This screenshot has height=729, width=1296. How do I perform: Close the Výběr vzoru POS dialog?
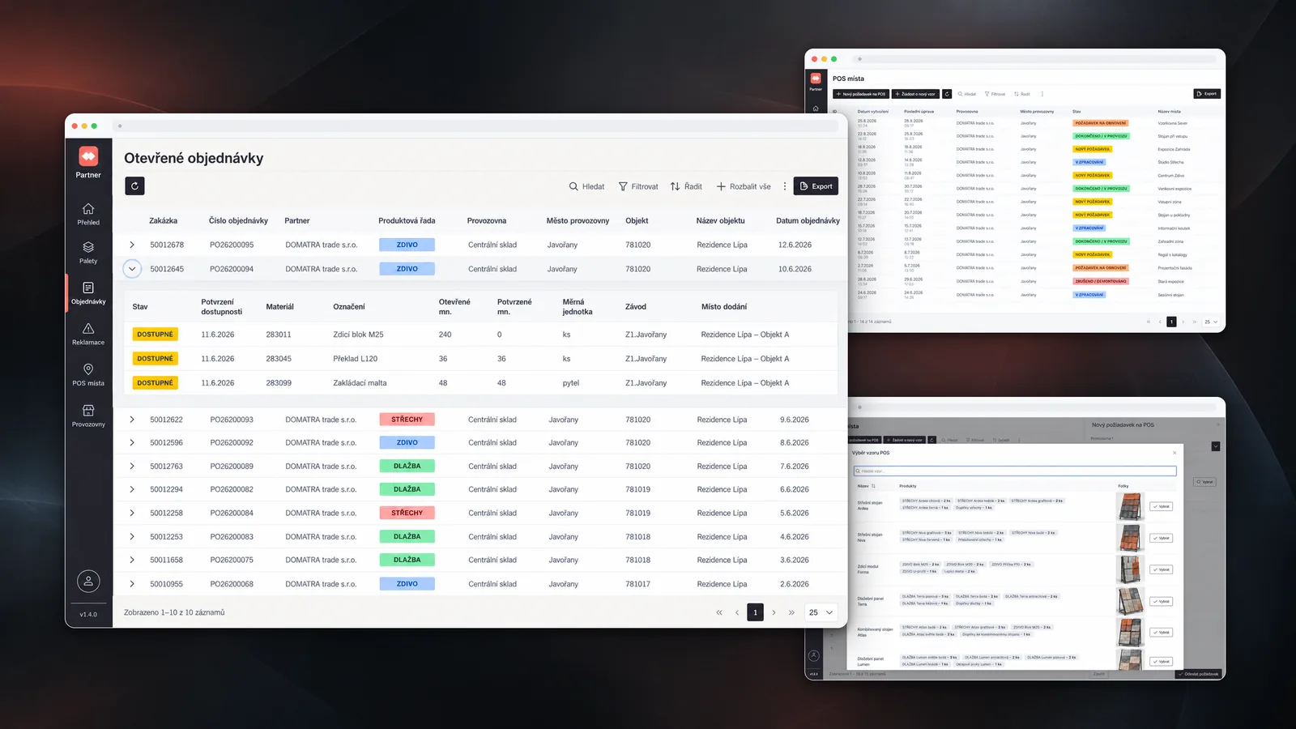pyautogui.click(x=1175, y=453)
